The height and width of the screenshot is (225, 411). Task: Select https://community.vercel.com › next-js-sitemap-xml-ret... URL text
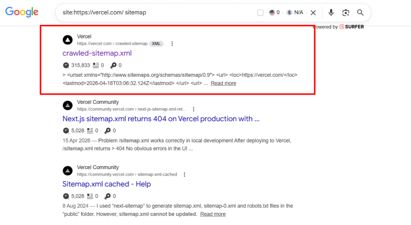pos(132,109)
